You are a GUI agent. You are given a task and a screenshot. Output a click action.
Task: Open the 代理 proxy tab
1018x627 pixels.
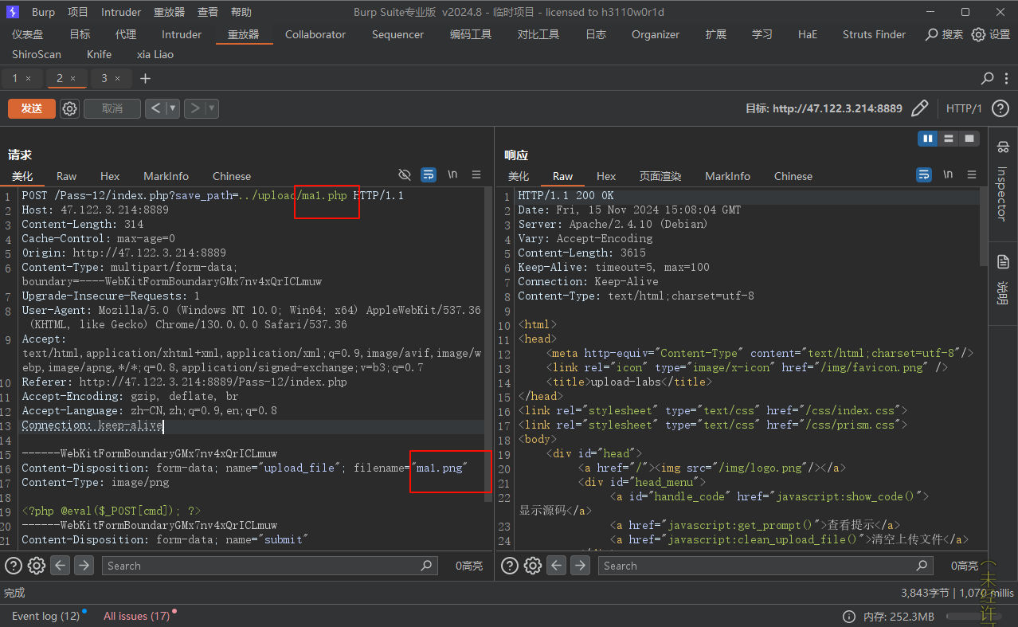pos(125,34)
